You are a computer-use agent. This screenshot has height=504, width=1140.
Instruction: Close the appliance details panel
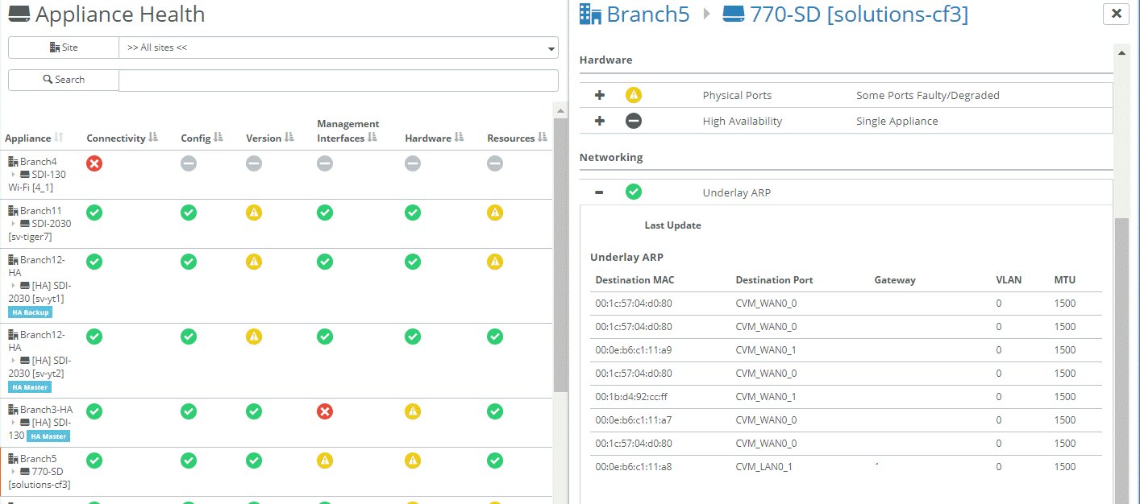click(x=1116, y=13)
